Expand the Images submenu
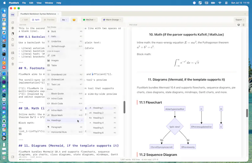 65,60
